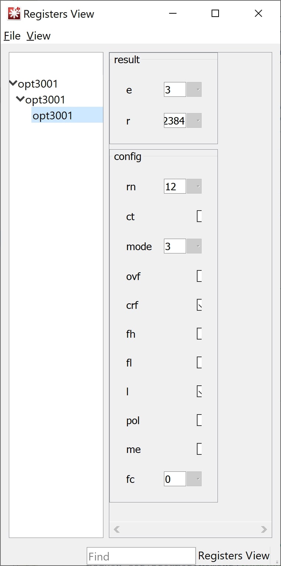Toggle the ct checkbox

[x=199, y=216]
